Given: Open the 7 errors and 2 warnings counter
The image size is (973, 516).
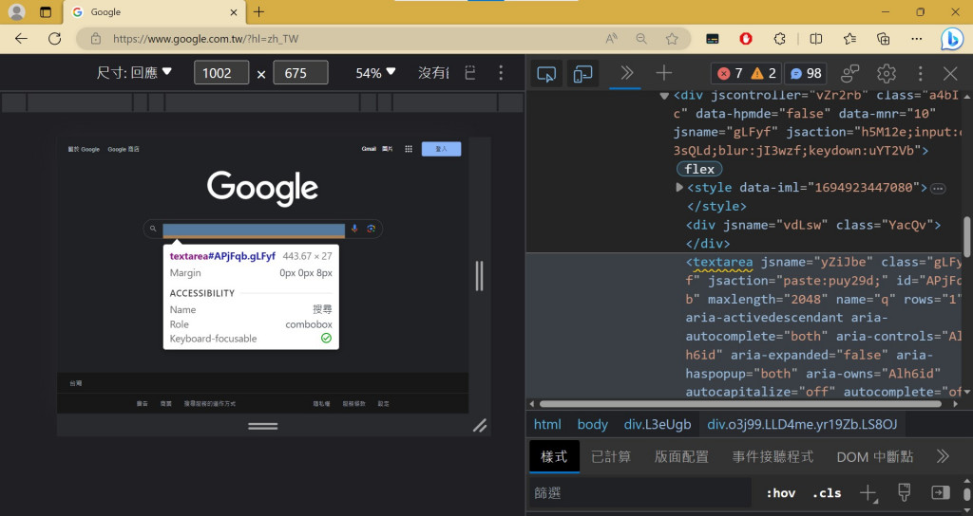Looking at the screenshot, I should tap(747, 74).
